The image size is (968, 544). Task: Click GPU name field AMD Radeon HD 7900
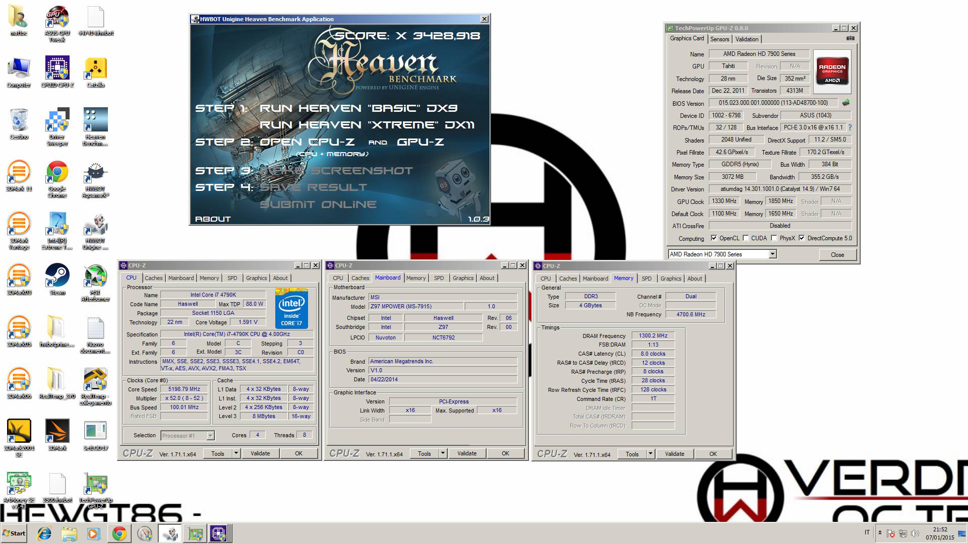[x=759, y=54]
